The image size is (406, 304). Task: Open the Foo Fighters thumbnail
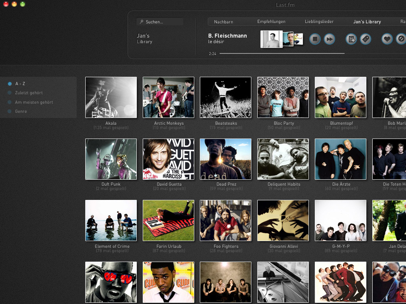[x=226, y=220]
